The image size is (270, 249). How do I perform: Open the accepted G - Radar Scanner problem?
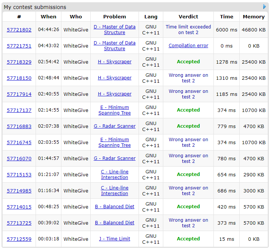(x=115, y=126)
